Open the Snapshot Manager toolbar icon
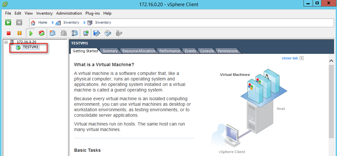 (74, 33)
